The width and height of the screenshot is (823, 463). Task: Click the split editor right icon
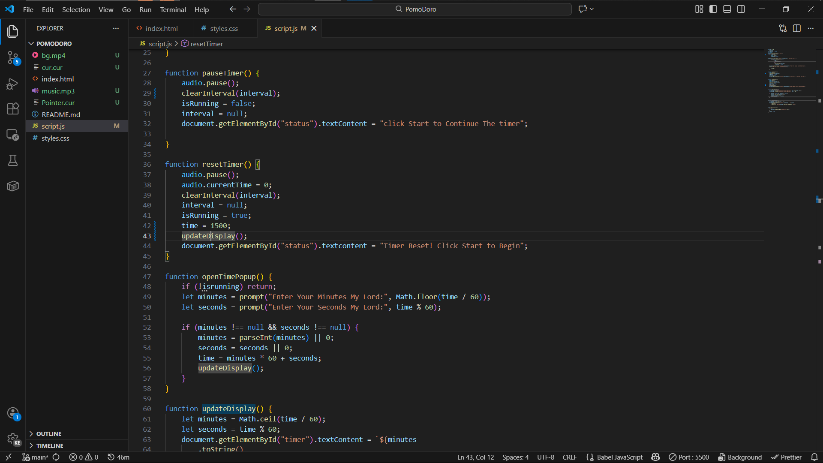[x=797, y=28]
